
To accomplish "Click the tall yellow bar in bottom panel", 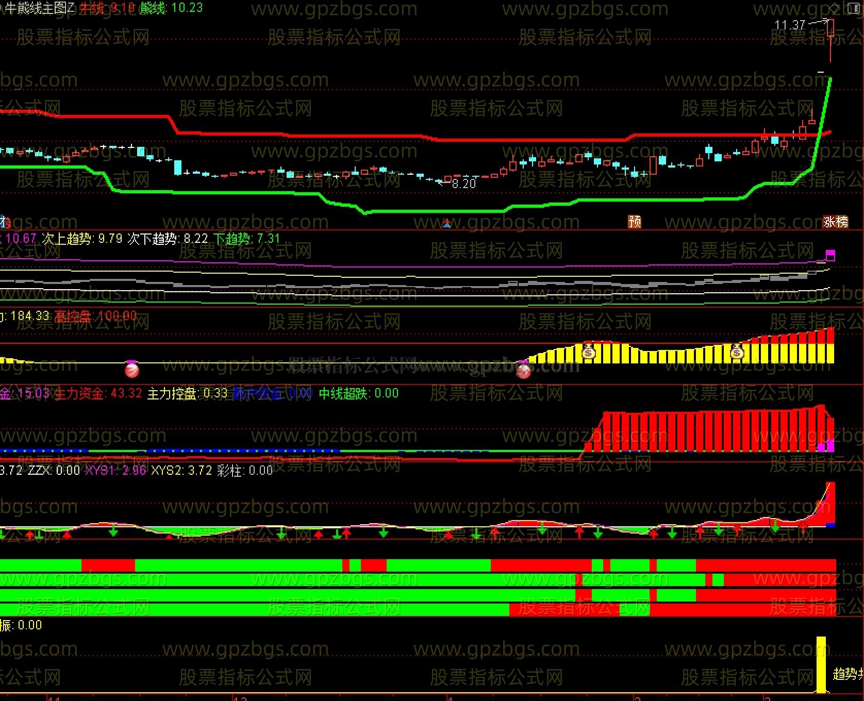I will pos(821,664).
